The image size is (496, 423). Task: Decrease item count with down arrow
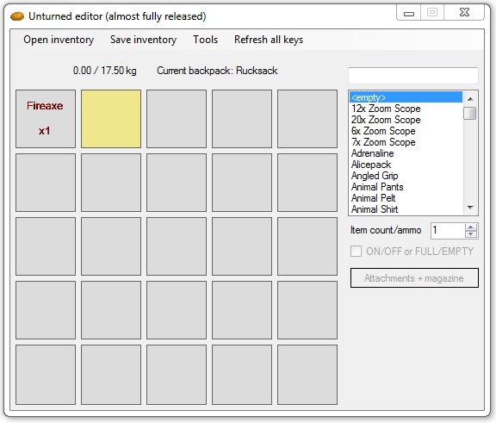[x=471, y=234]
